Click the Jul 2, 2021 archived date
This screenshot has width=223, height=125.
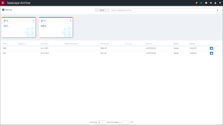pos(44,48)
